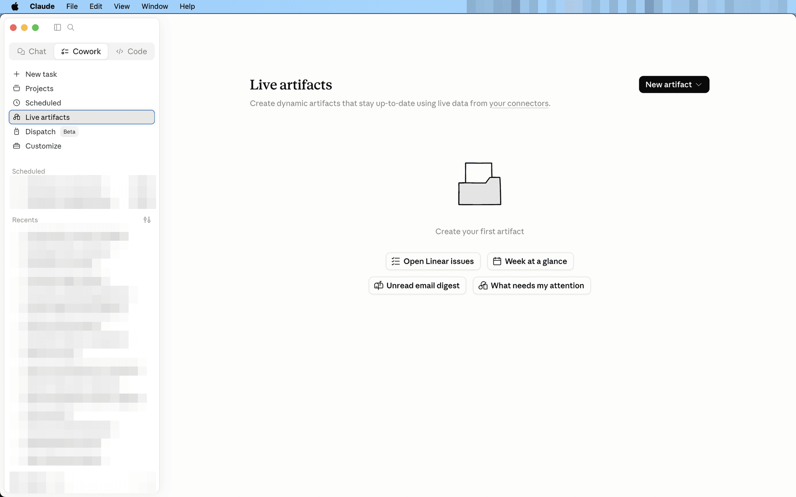Open Projects in the sidebar
Image resolution: width=796 pixels, height=497 pixels.
[x=82, y=88]
